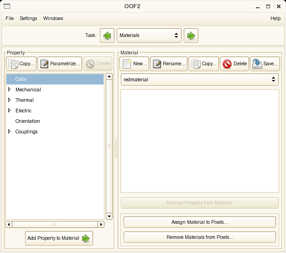
Task: Select the Couplings property label
Action: tap(26, 132)
